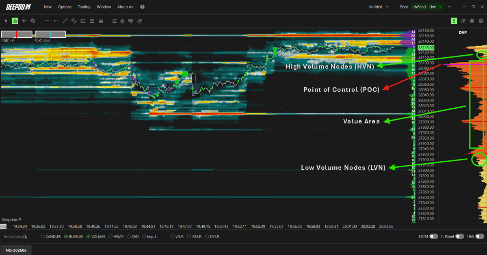Turn off the BUBBLES radio option
The height and width of the screenshot is (255, 487).
(66, 237)
